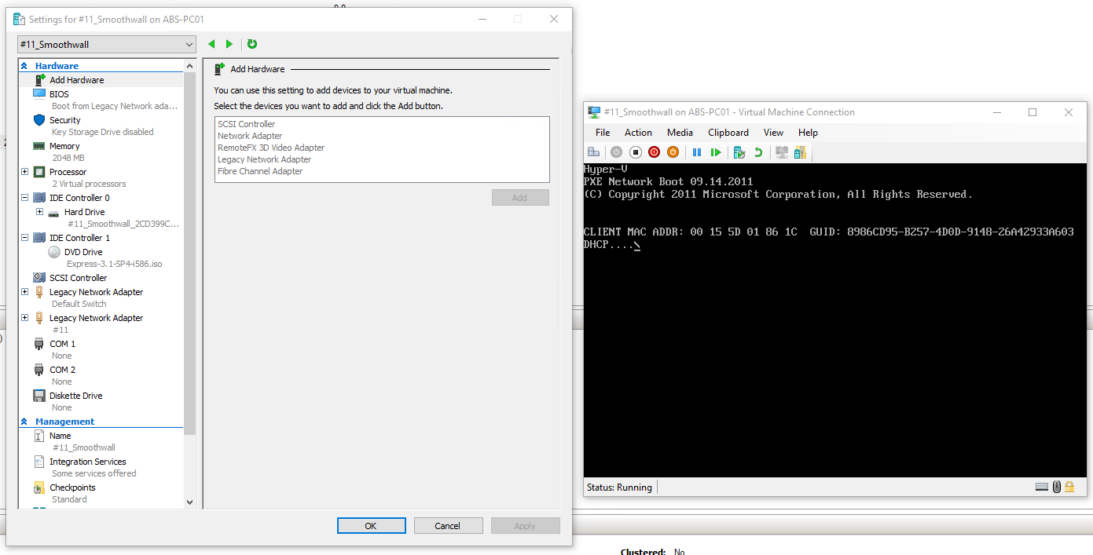Expand the Legacy Network Adapter on Default Switch
The height and width of the screenshot is (555, 1093).
[24, 292]
